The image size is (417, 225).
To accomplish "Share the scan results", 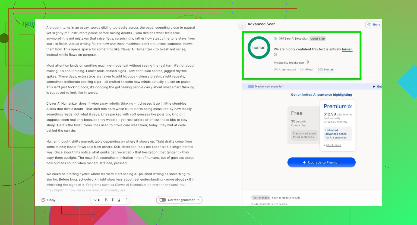I will point(374,25).
